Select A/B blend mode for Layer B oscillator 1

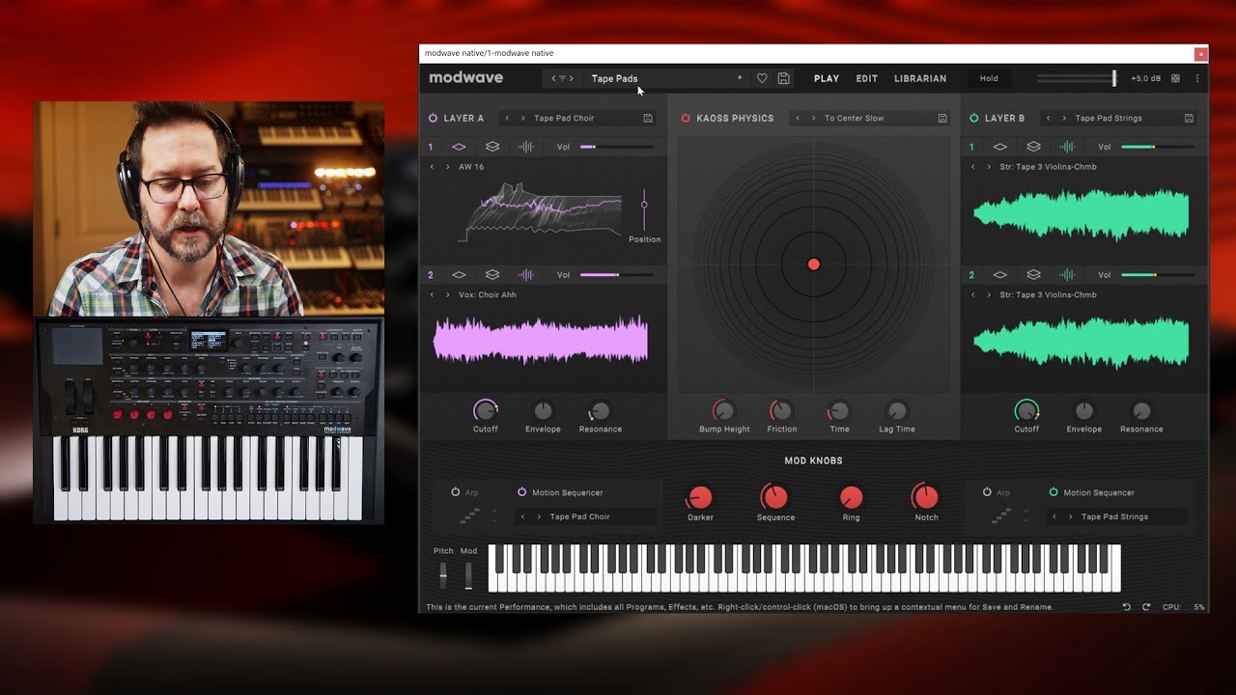[1033, 147]
